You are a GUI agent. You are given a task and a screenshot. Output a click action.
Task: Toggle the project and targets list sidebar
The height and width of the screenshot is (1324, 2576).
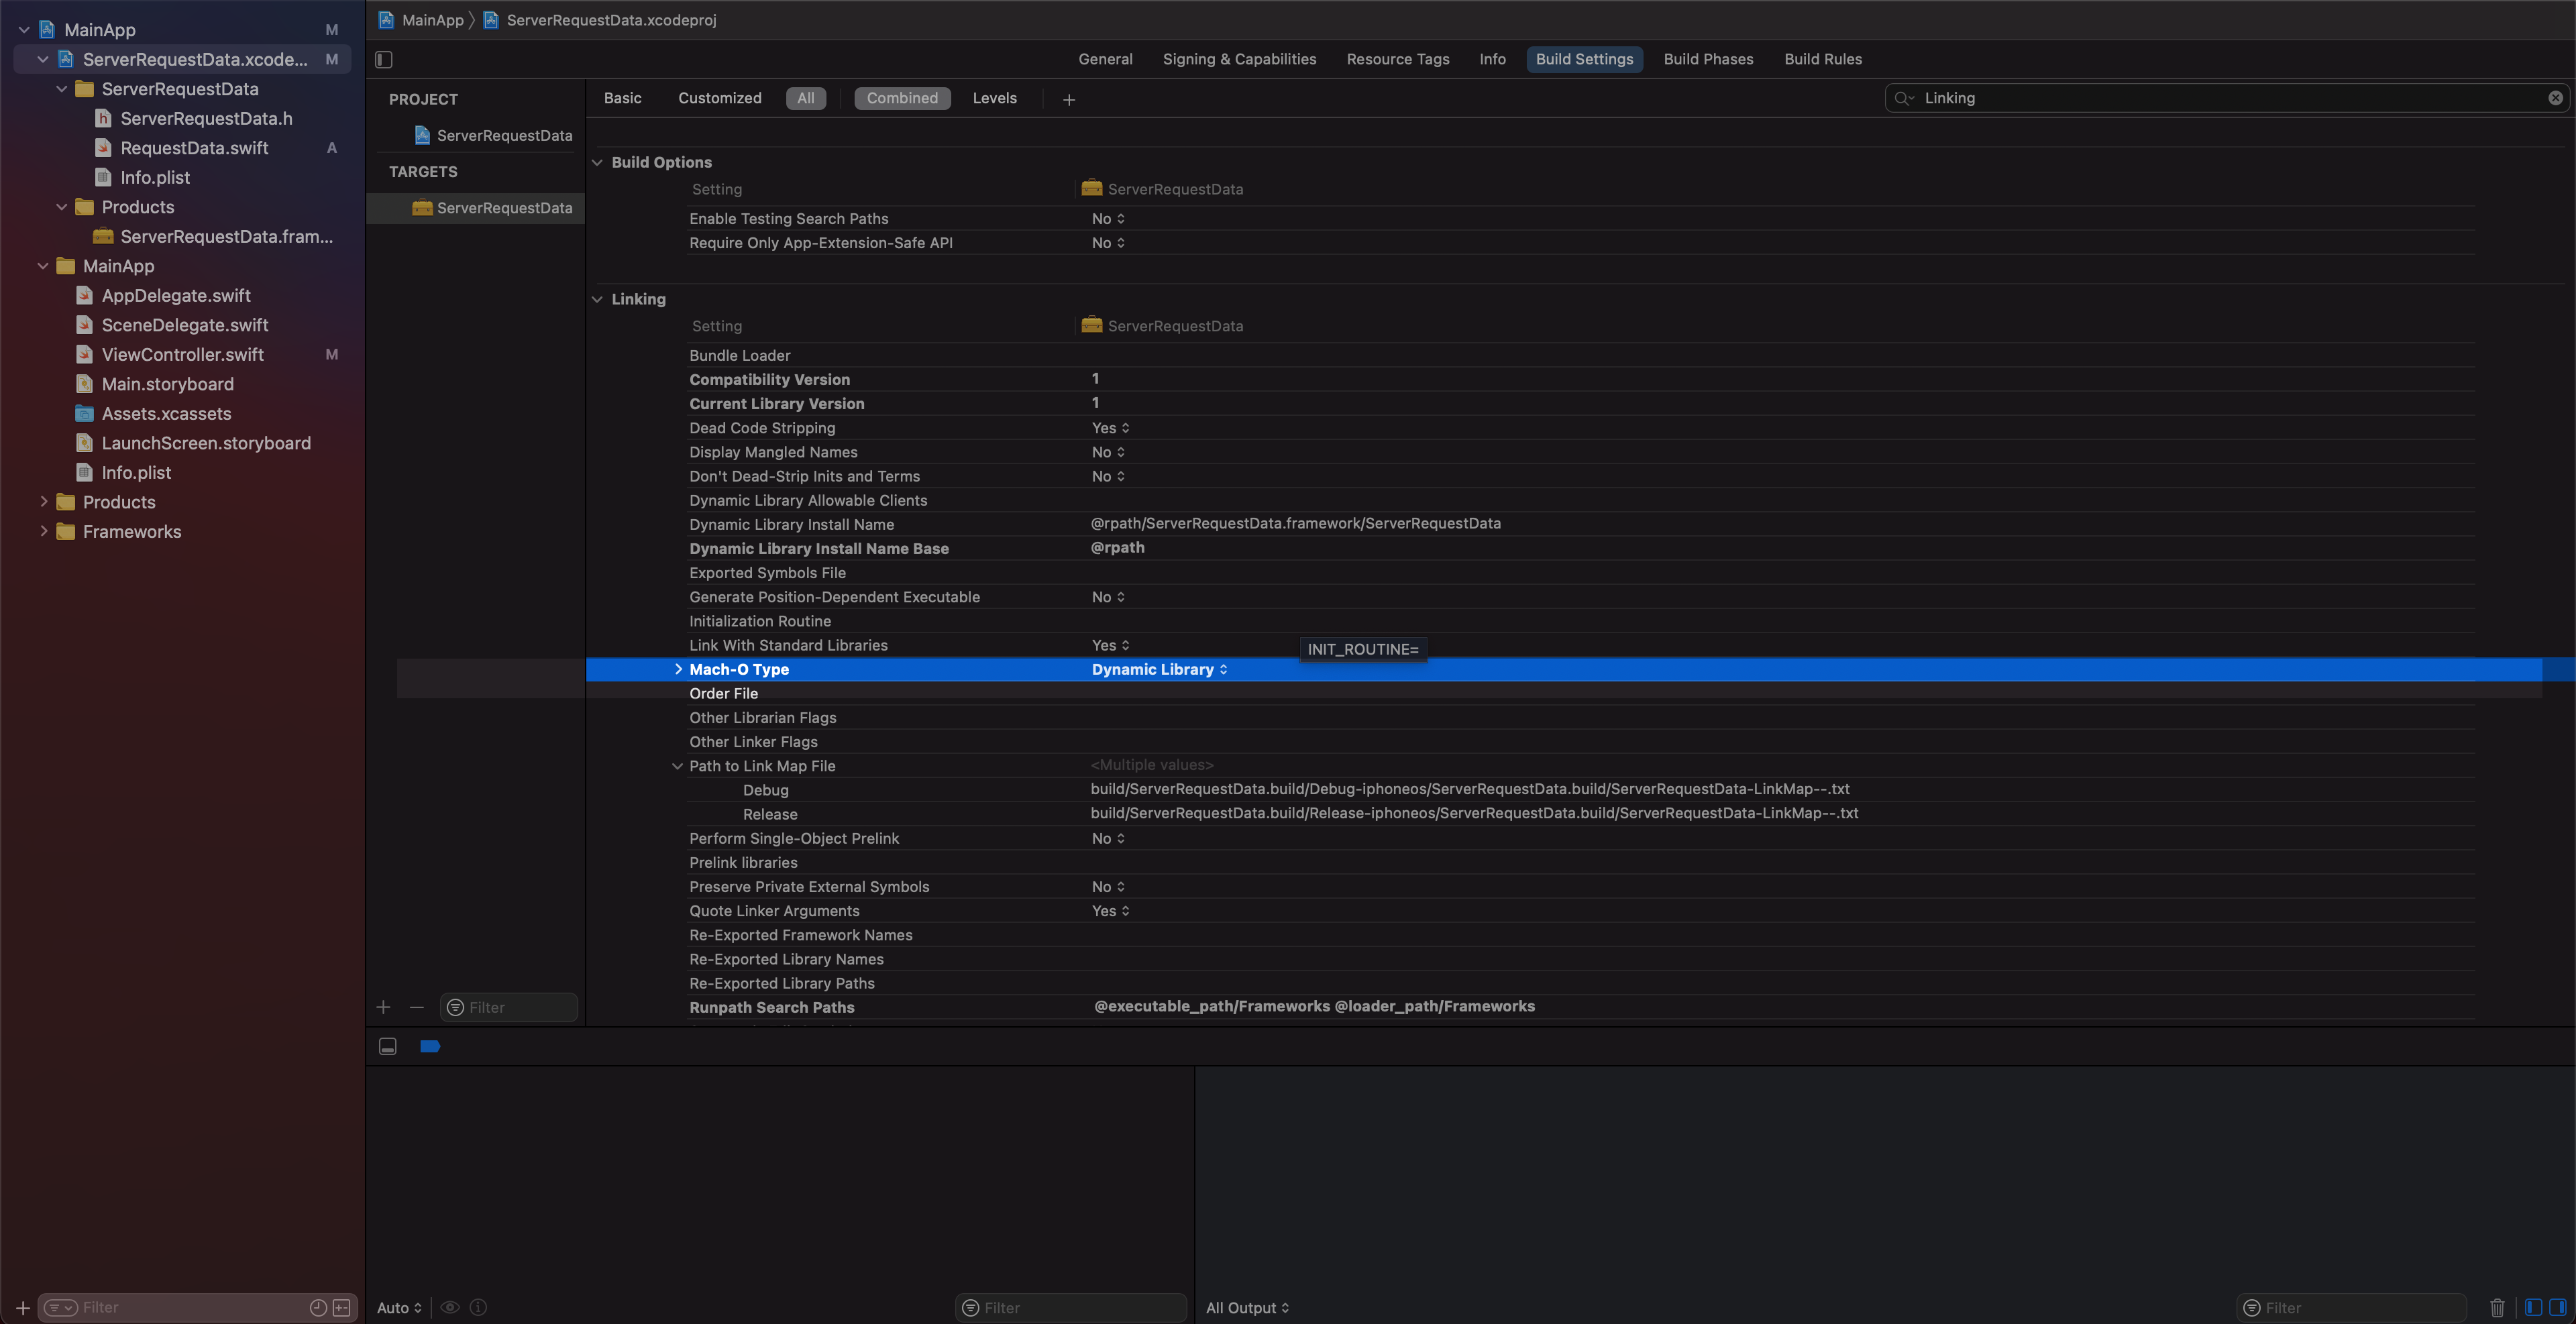pos(384,59)
